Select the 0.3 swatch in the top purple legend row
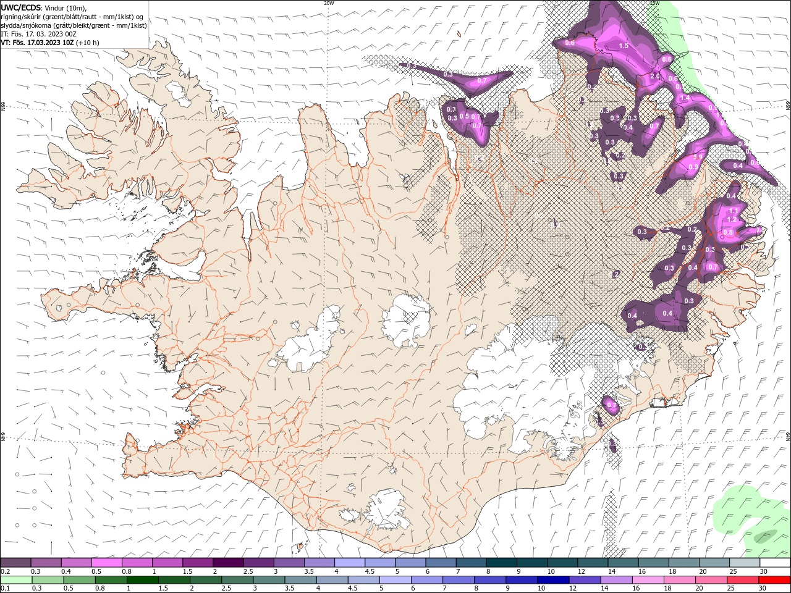The height and width of the screenshot is (593, 791). point(46,563)
